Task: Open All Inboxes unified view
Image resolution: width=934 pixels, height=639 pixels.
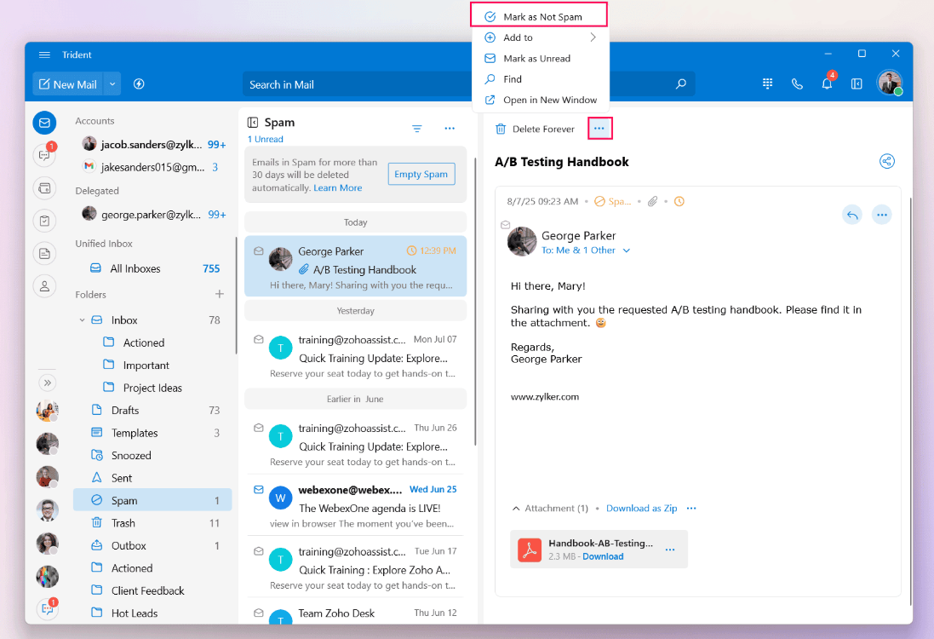Action: [x=154, y=269]
